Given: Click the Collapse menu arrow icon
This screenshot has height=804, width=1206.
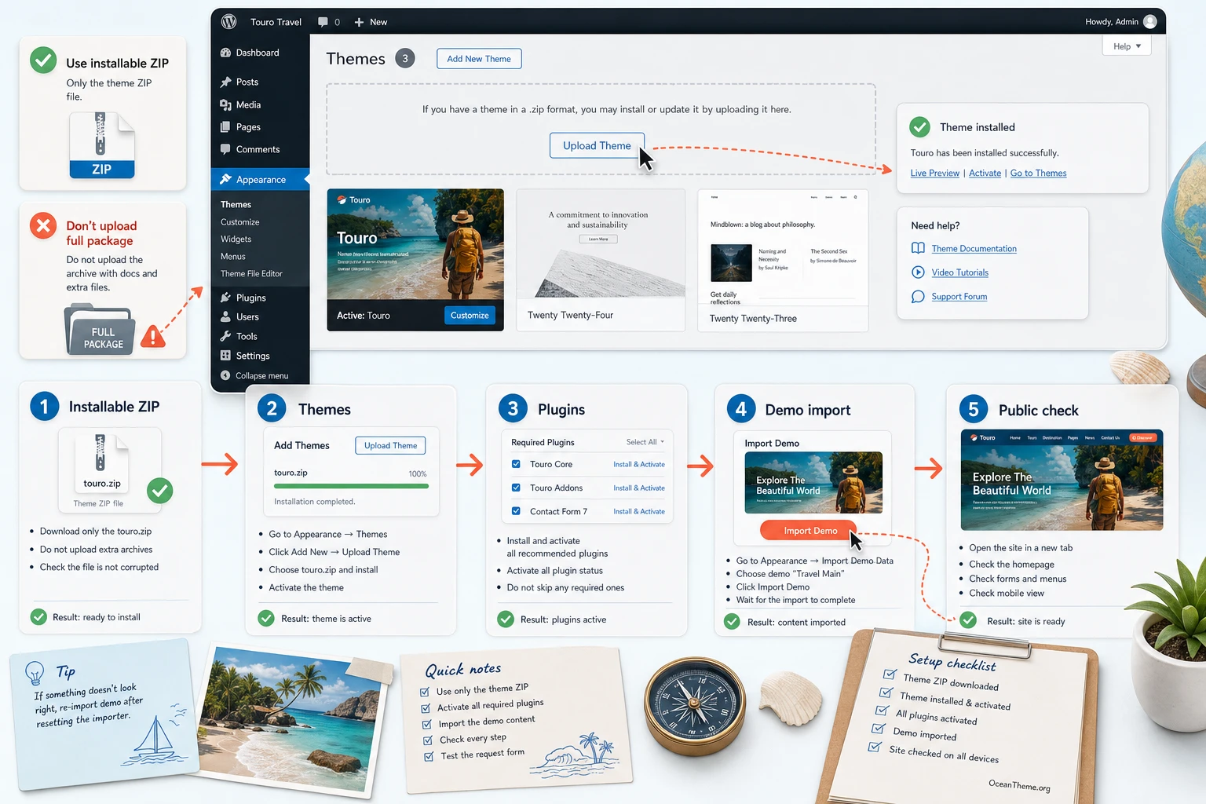Looking at the screenshot, I should 225,375.
